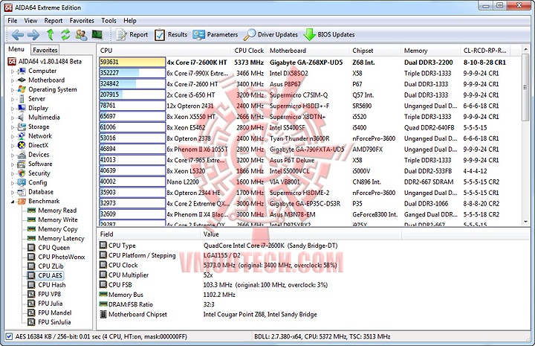535x346 pixels.
Task: Select the FPU Julia benchmark
Action: point(51,304)
